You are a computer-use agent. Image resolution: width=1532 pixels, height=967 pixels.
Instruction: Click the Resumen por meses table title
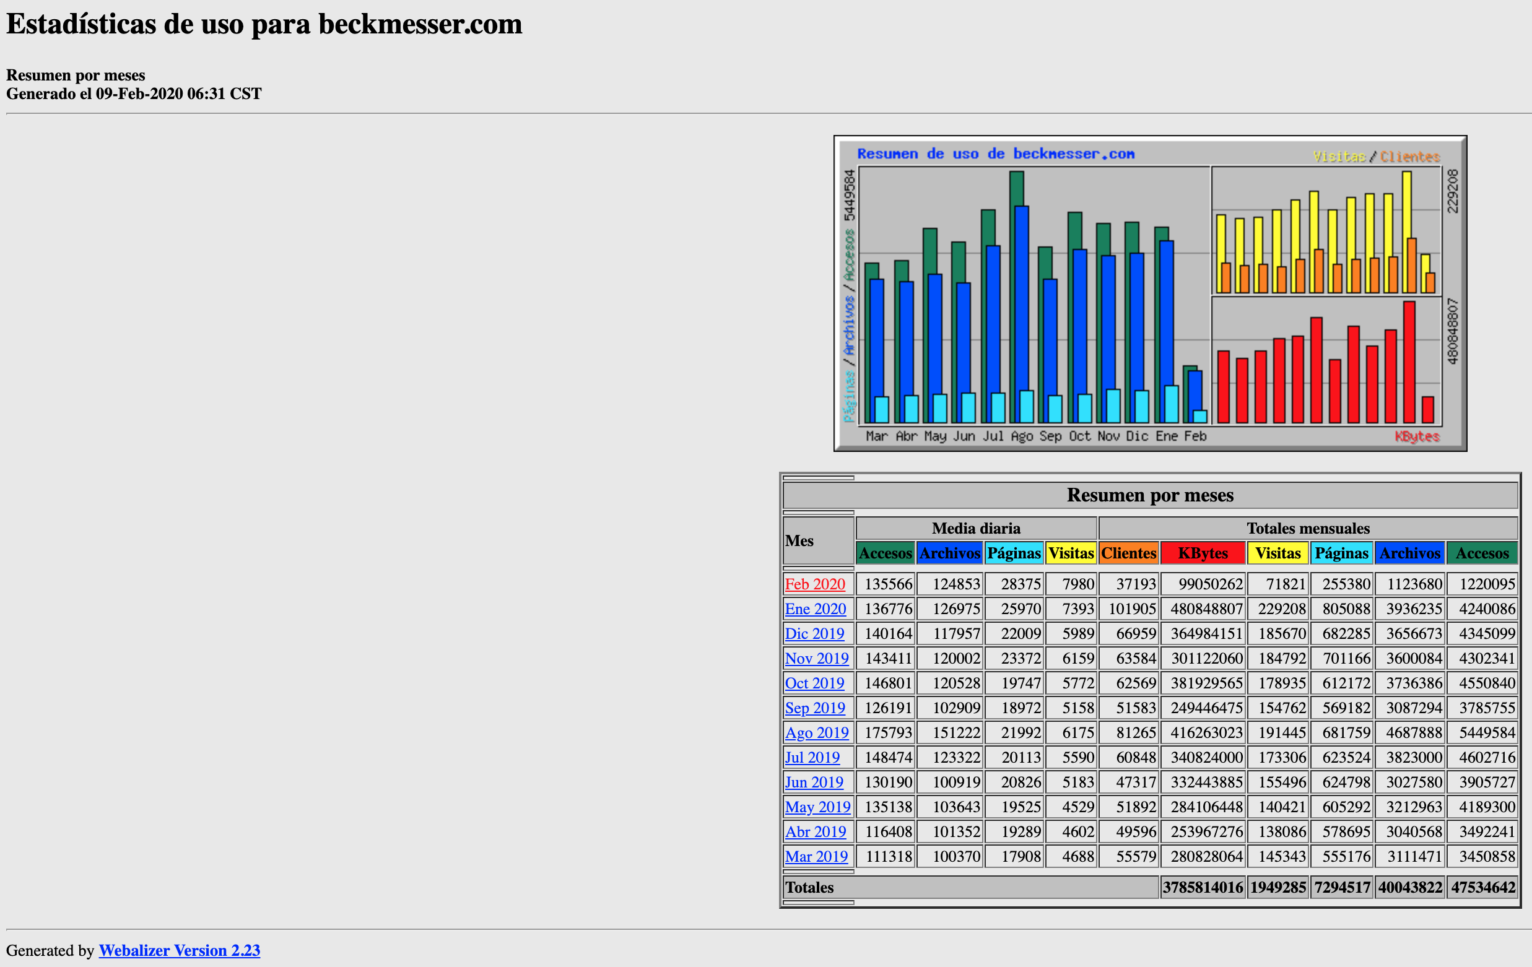[1150, 495]
